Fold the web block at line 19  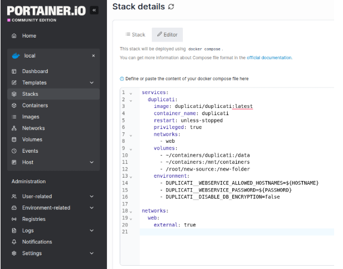click(x=131, y=219)
